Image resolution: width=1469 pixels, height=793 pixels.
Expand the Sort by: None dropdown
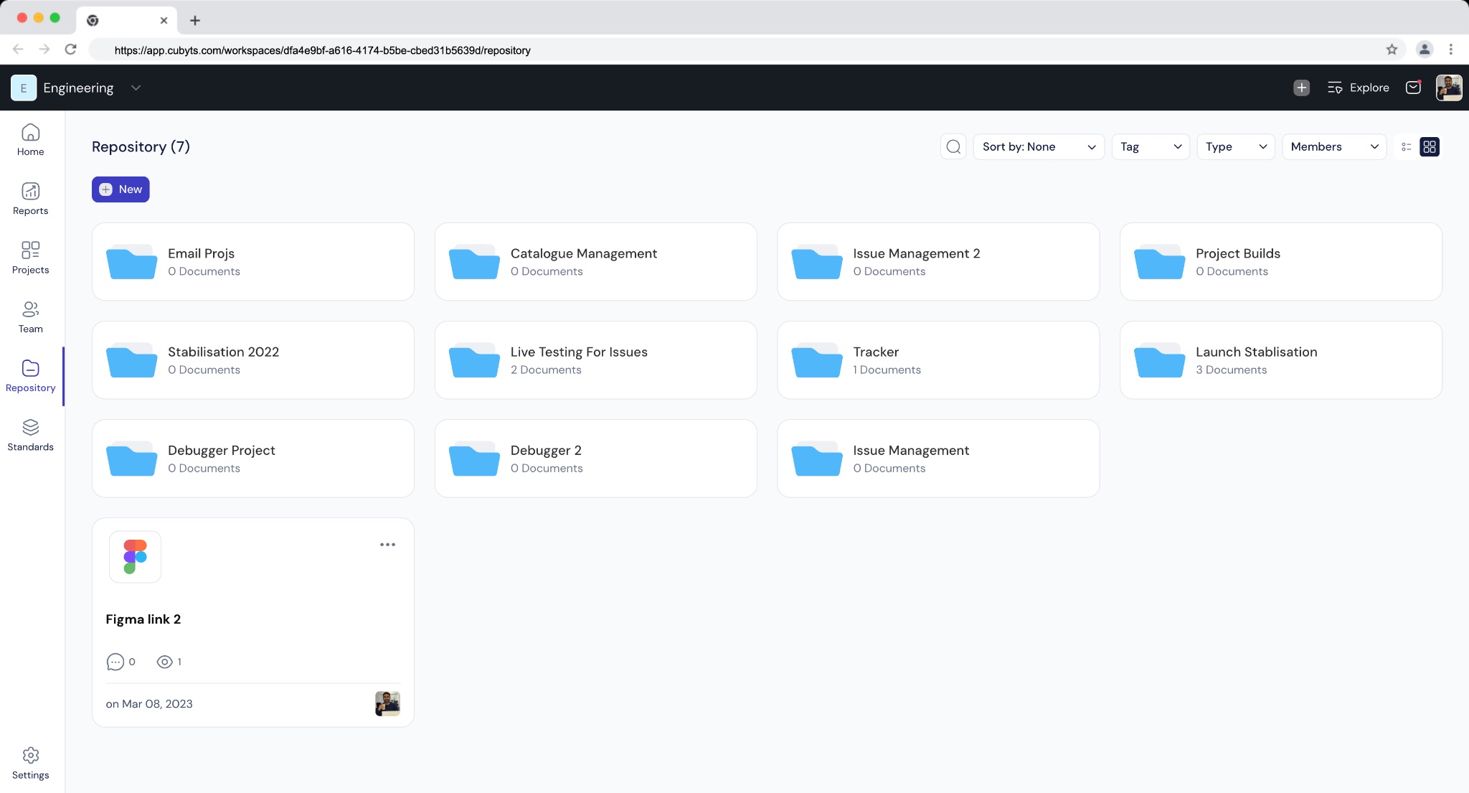[1039, 146]
